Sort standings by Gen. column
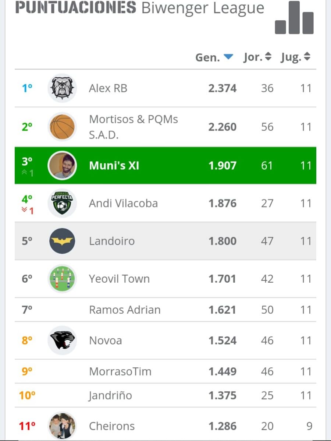331x441 pixels. pos(214,57)
